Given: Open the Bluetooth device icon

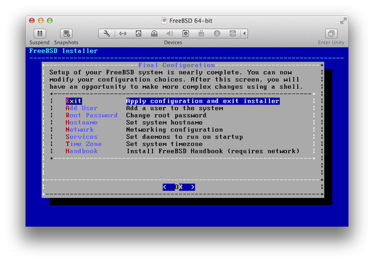Looking at the screenshot, I should pos(217,34).
